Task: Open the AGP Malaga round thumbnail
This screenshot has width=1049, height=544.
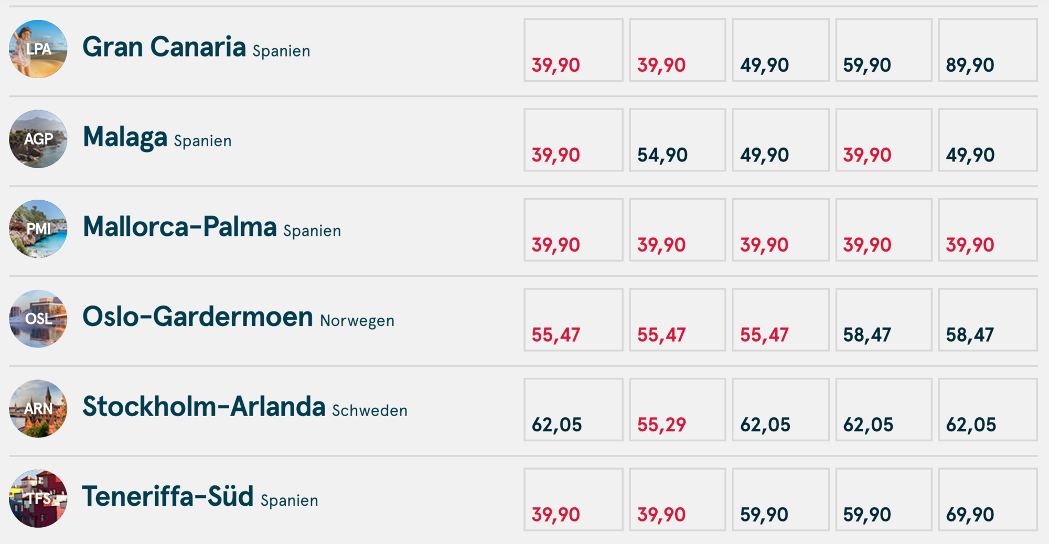Action: [x=38, y=139]
